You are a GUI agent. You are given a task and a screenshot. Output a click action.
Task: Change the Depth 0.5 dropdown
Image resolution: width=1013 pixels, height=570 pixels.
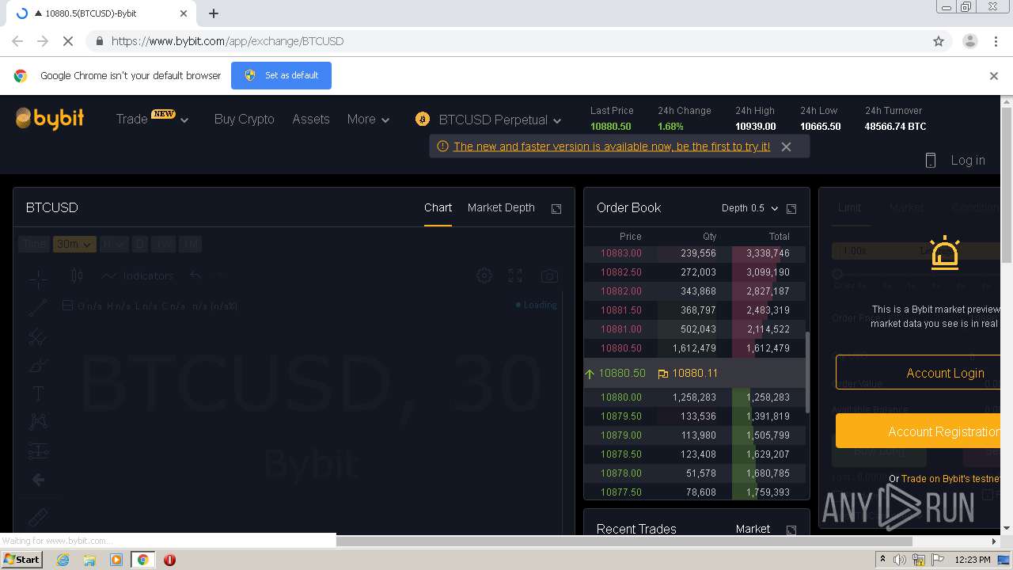click(749, 208)
